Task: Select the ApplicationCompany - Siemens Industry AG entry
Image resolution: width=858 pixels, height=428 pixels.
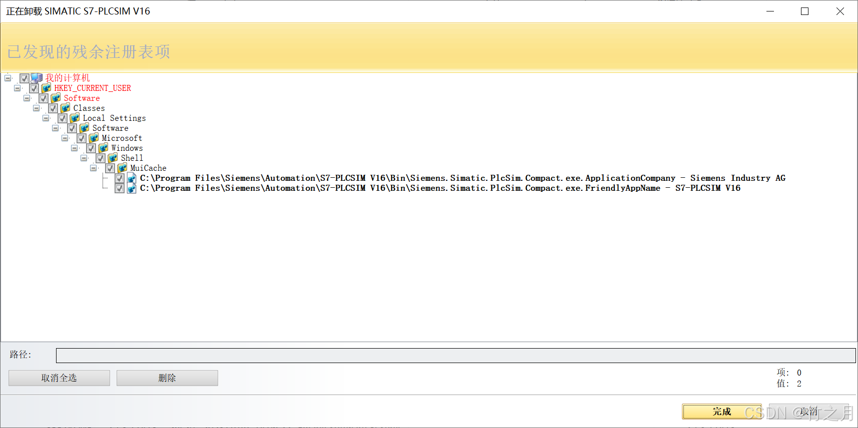Action: [x=463, y=178]
